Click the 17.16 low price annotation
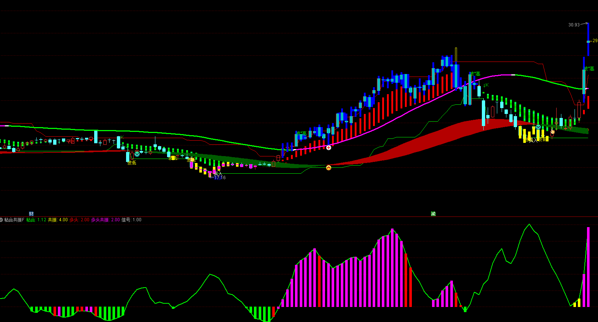Screen dimensions: 598x322 coord(220,178)
